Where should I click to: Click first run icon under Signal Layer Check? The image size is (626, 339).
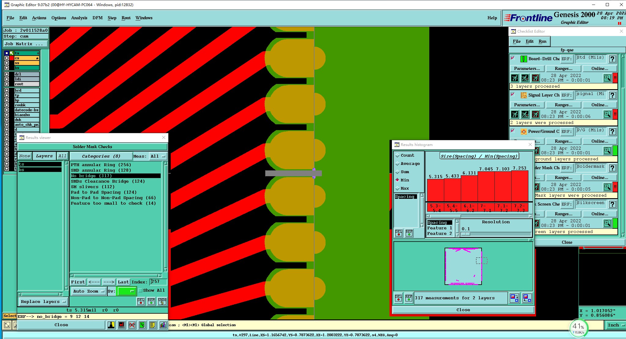[515, 114]
